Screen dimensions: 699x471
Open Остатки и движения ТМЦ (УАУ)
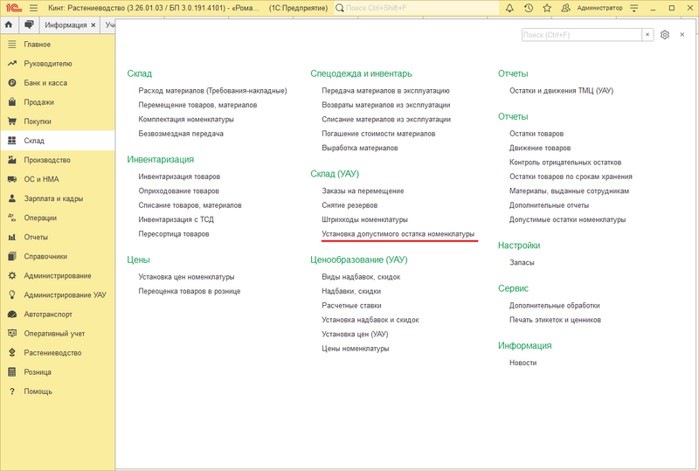[561, 91]
